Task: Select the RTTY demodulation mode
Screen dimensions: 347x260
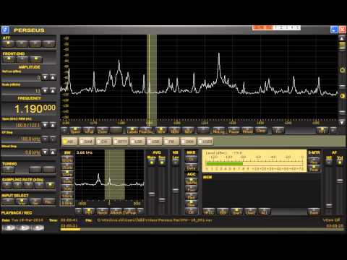Action: coord(120,142)
